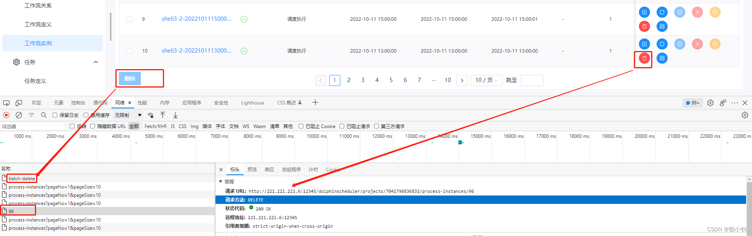
Task: Open the Gantt chart for row 9
Action: click(x=662, y=26)
